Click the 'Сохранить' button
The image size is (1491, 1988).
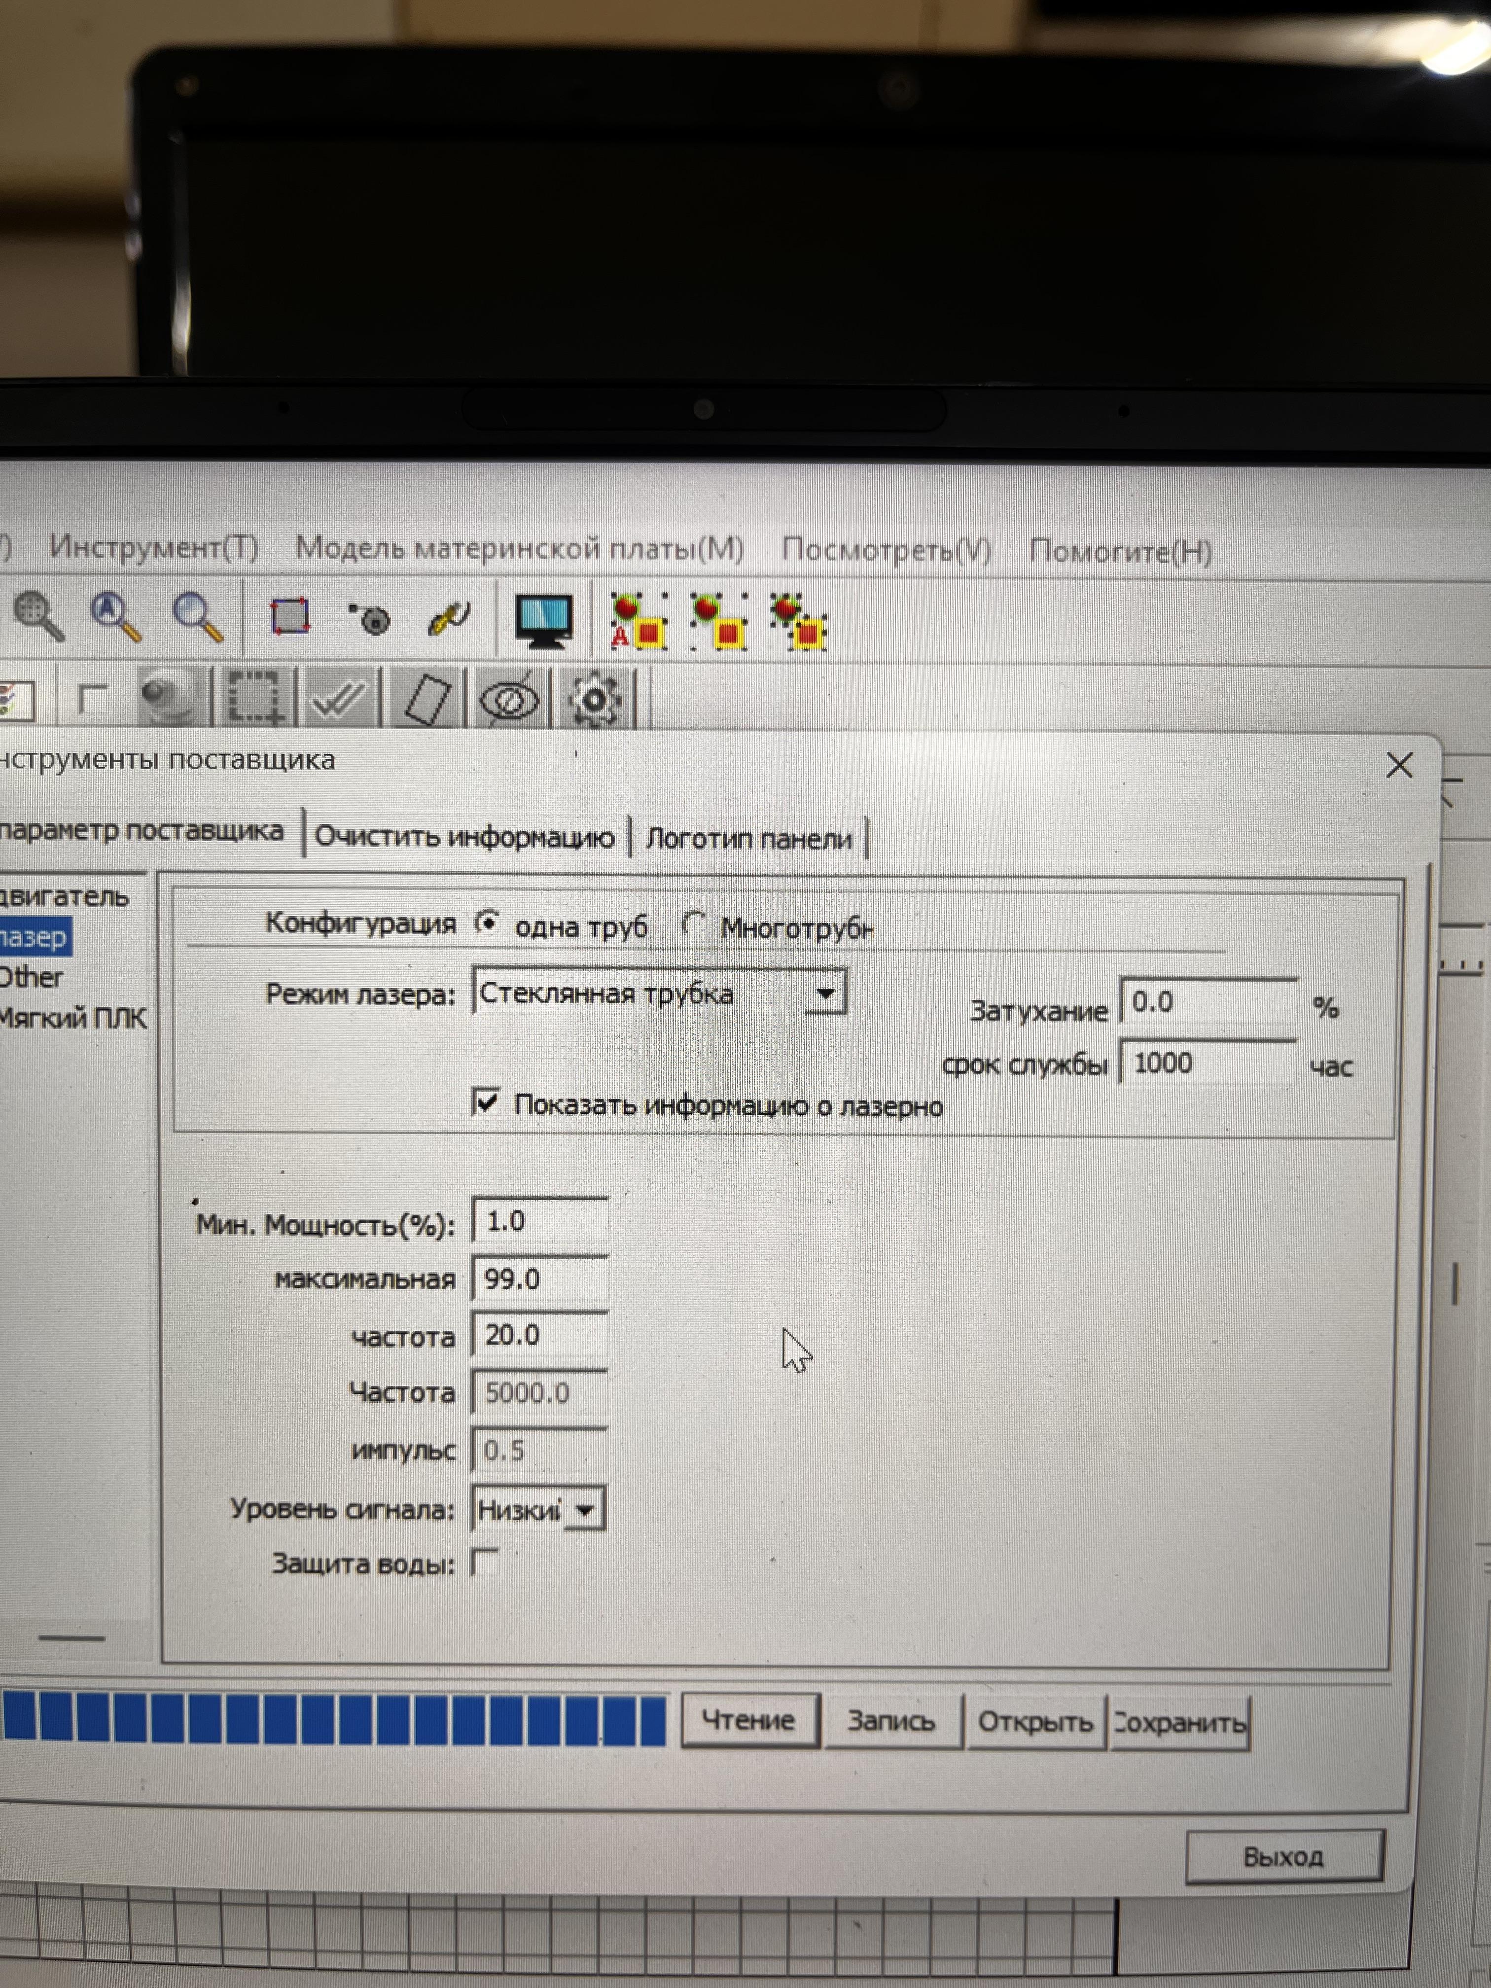coord(1180,1723)
